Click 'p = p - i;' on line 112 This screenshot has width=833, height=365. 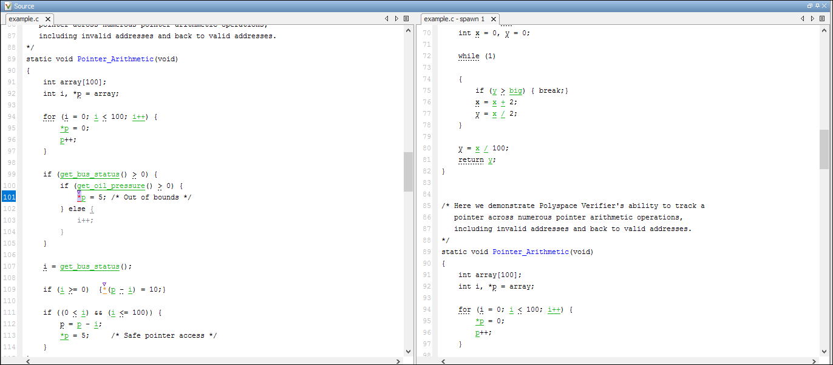point(81,324)
